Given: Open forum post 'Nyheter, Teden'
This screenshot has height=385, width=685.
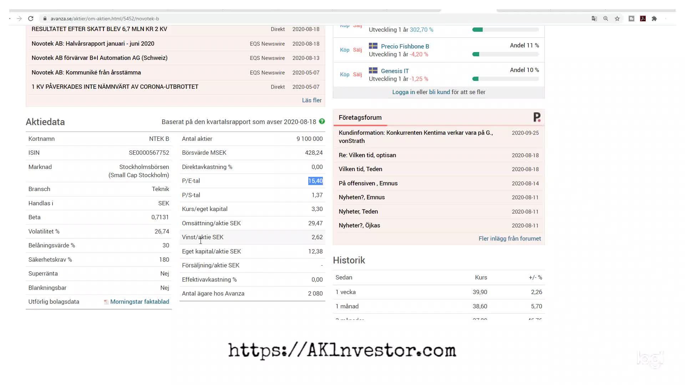Looking at the screenshot, I should (x=358, y=211).
